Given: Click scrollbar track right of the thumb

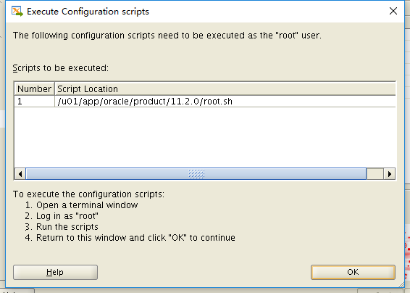Looking at the screenshot, I should point(375,174).
